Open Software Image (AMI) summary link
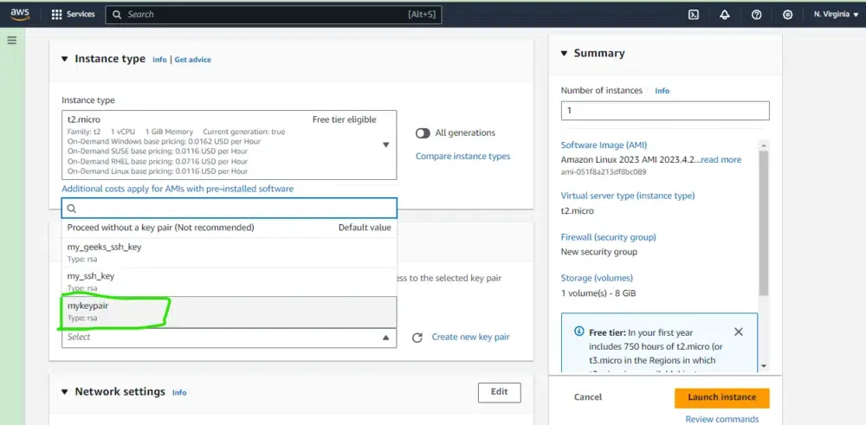This screenshot has width=866, height=425. coord(604,145)
